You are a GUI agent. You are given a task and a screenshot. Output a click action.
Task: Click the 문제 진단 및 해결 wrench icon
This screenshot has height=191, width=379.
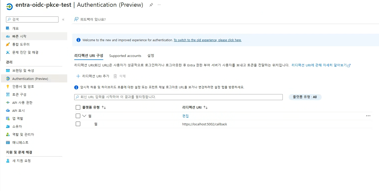coord(8,52)
